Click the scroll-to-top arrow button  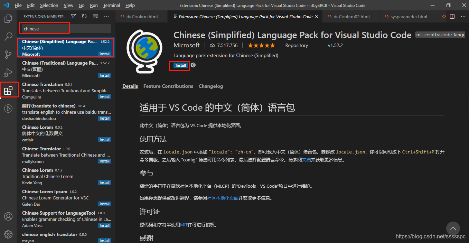coord(453,229)
